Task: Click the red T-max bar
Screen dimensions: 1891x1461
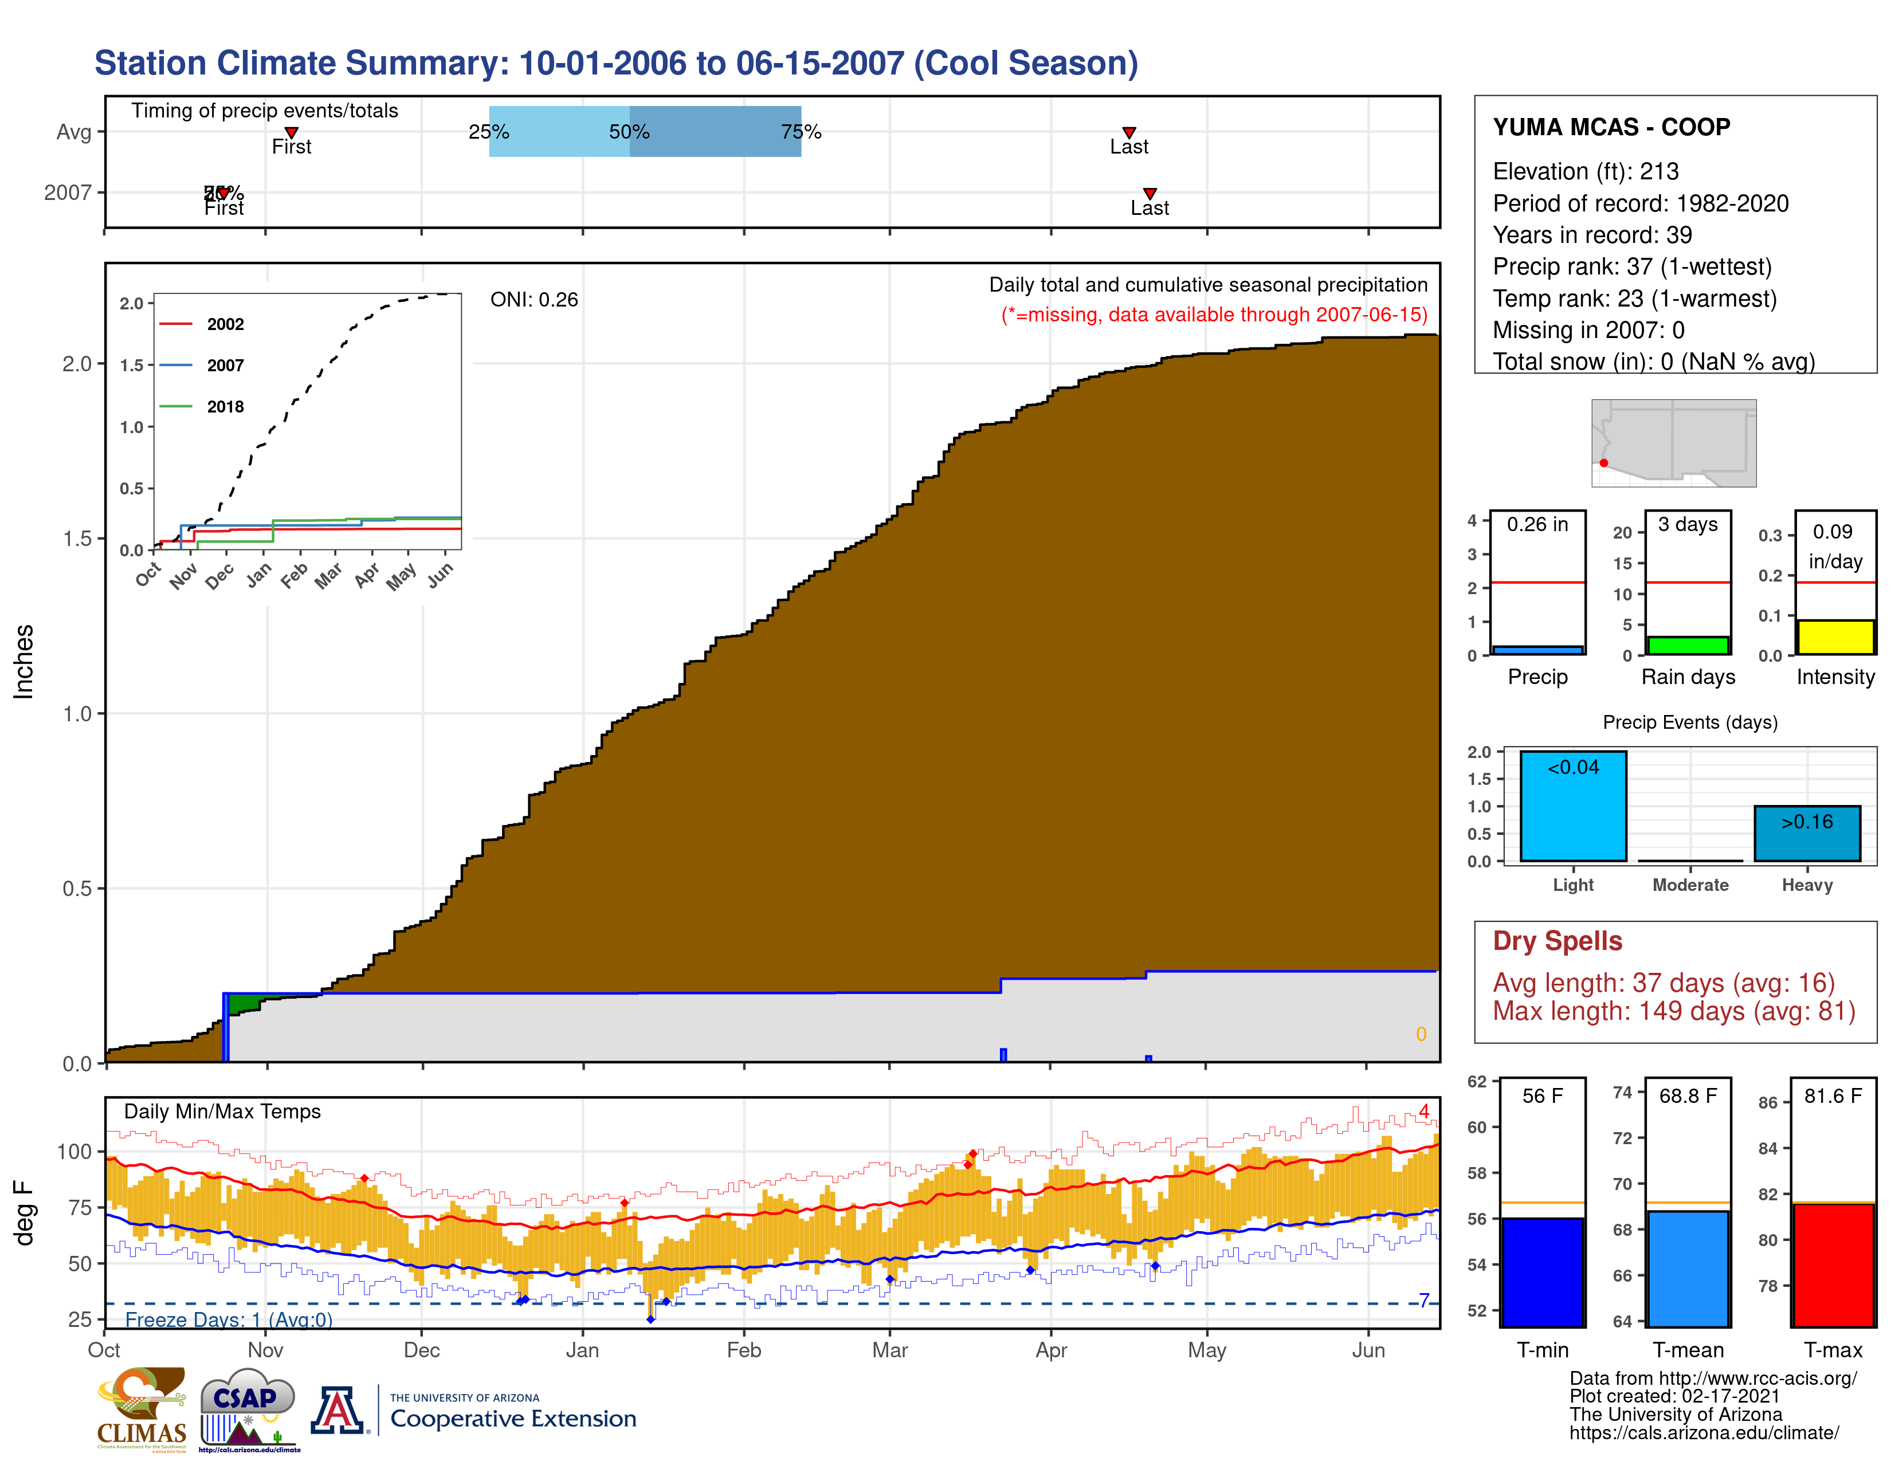Action: point(1833,1264)
